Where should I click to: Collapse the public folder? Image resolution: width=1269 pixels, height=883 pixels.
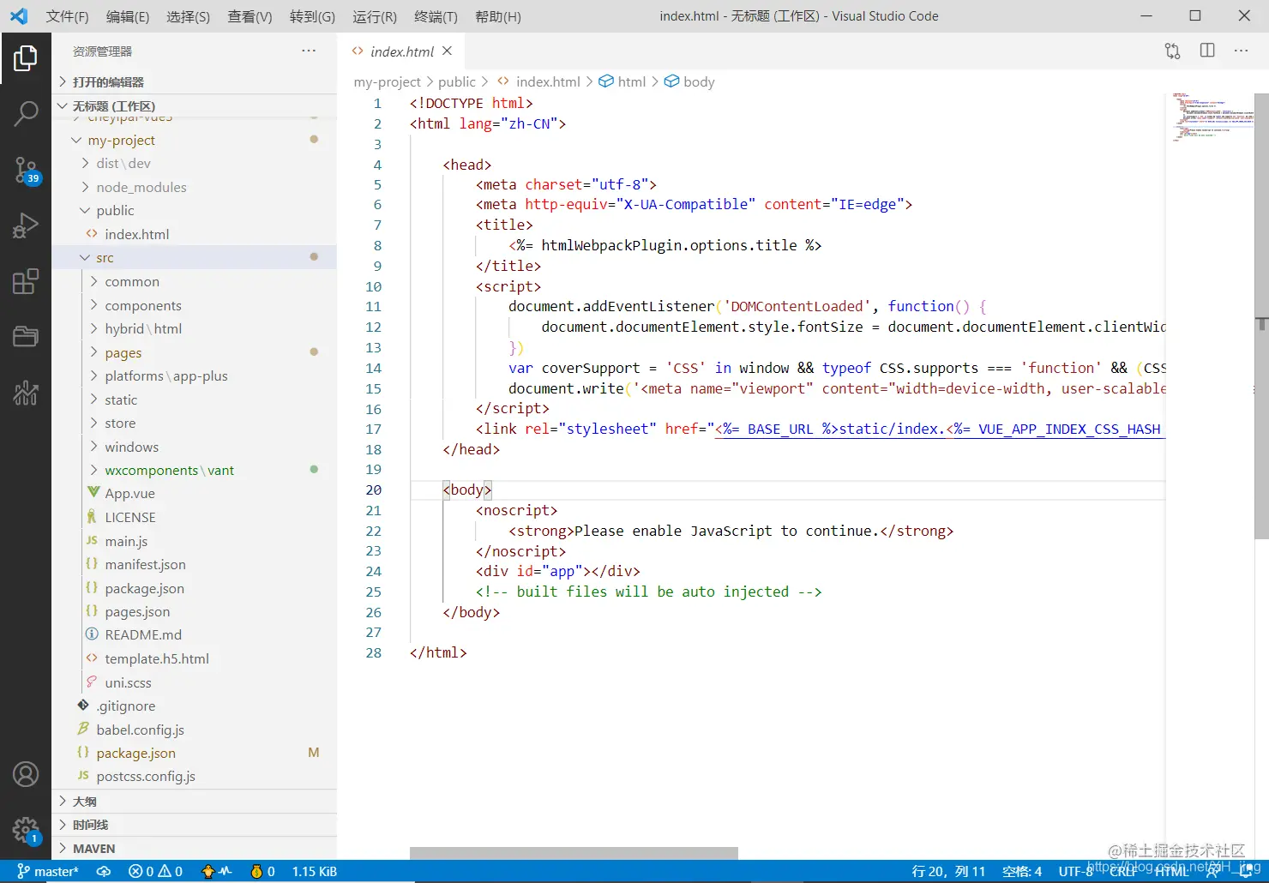coord(194,211)
